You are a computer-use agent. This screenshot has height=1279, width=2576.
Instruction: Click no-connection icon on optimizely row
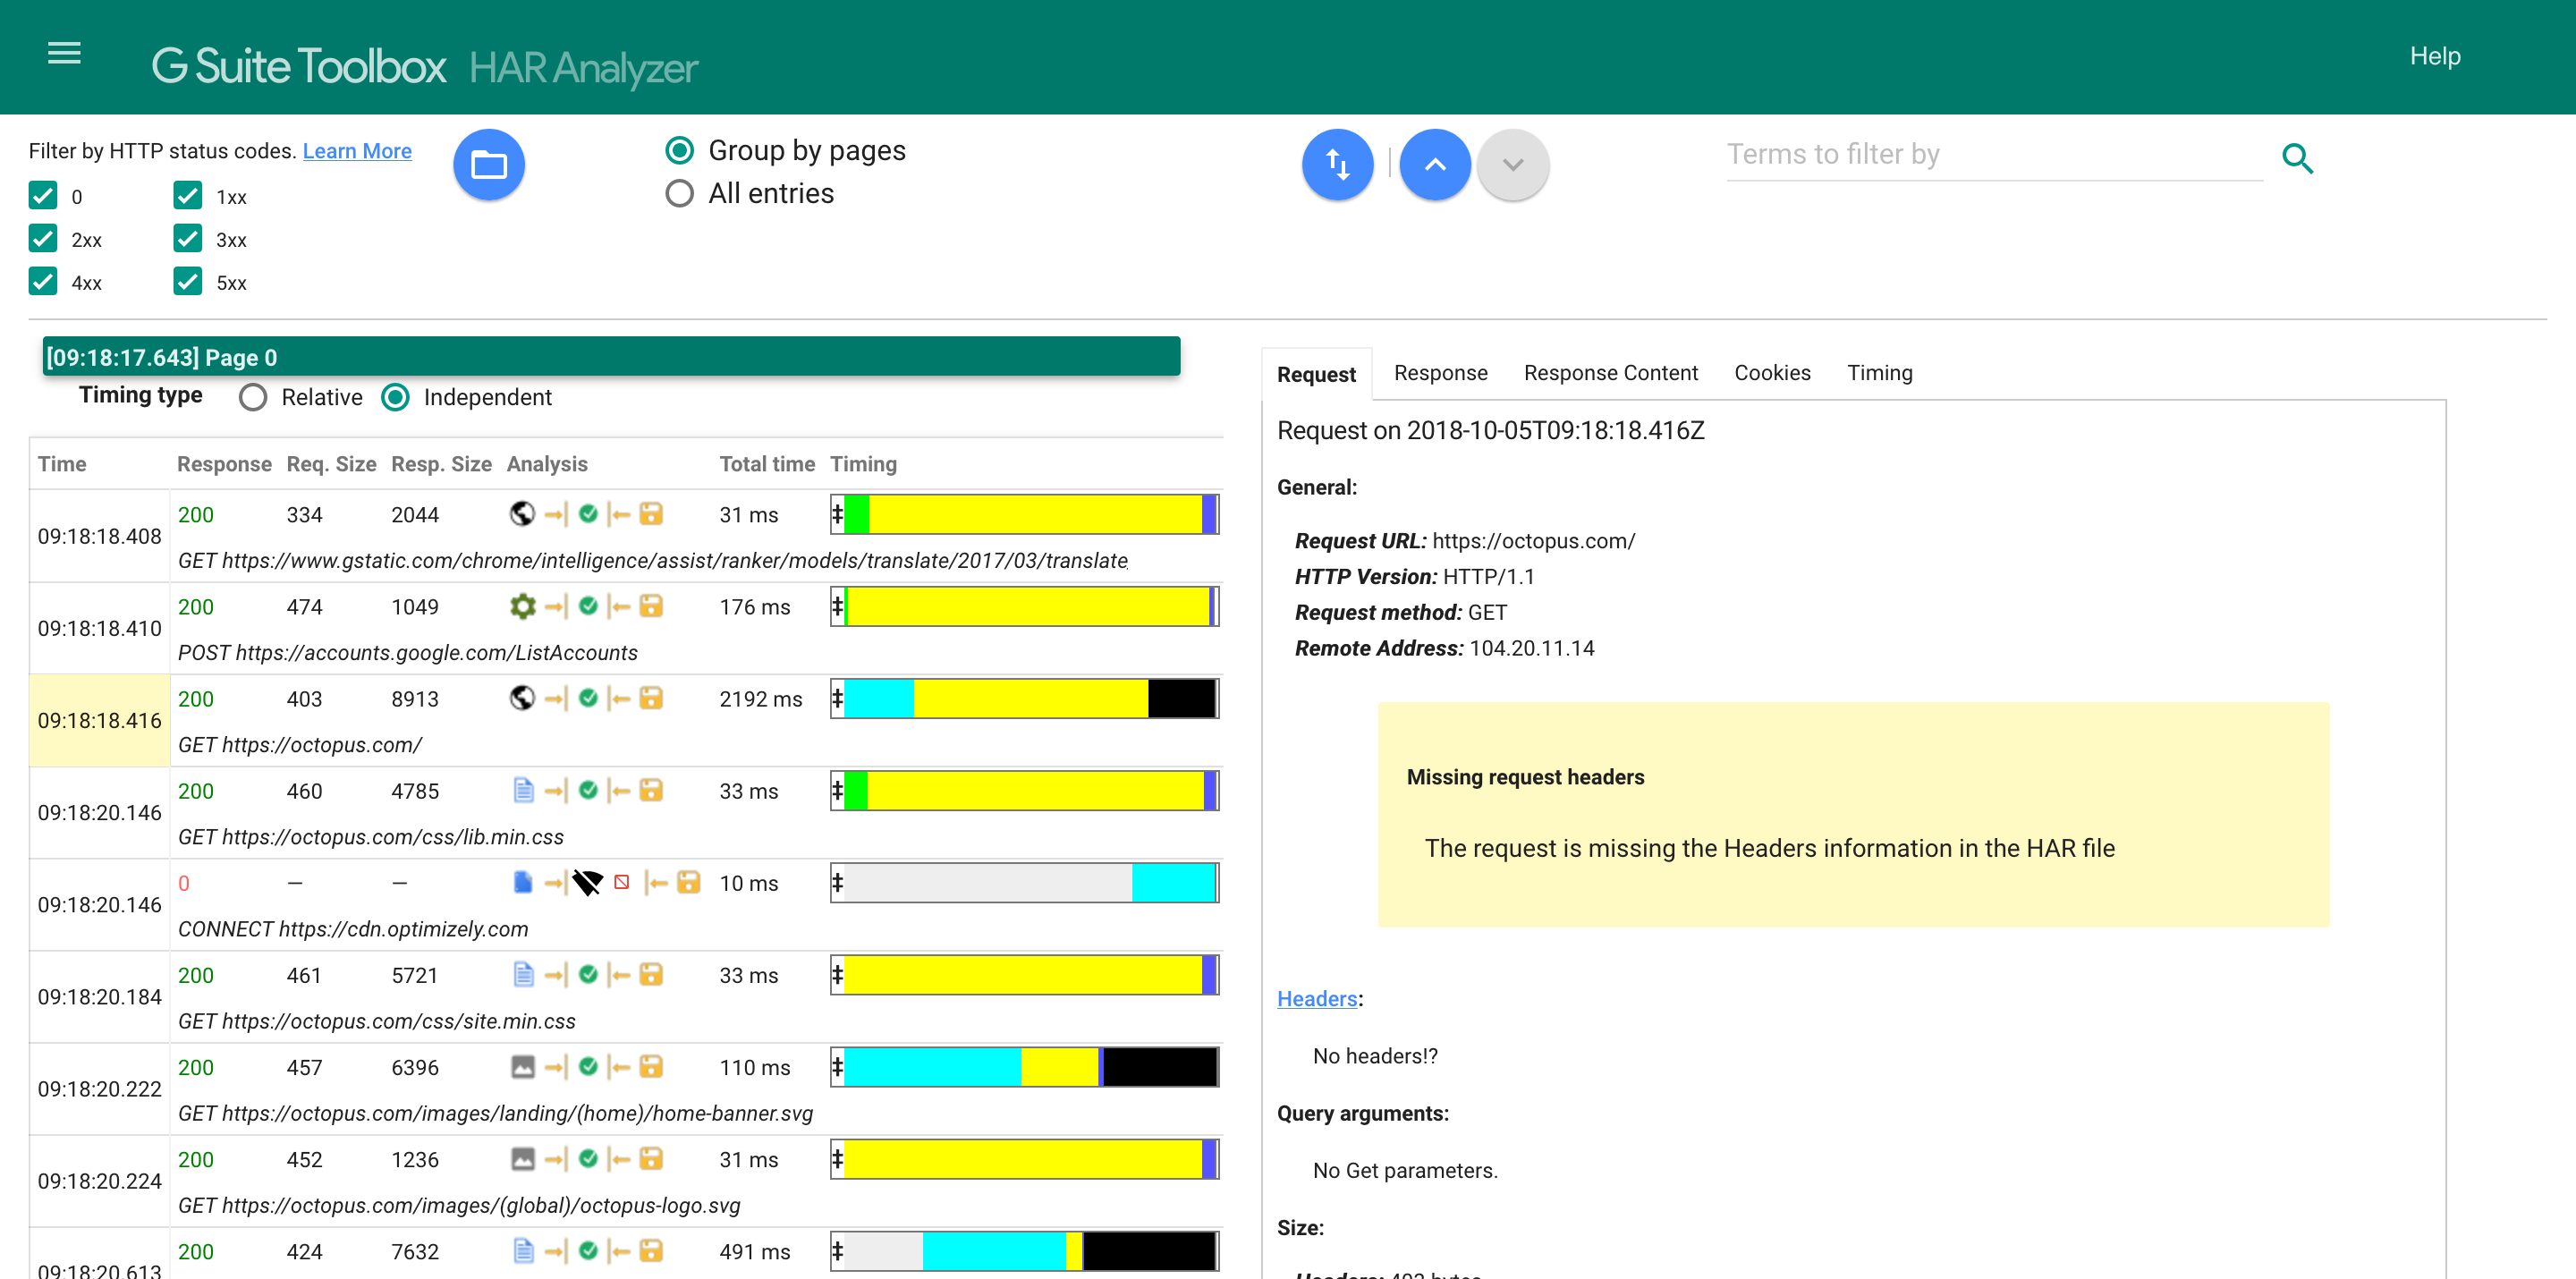tap(587, 882)
